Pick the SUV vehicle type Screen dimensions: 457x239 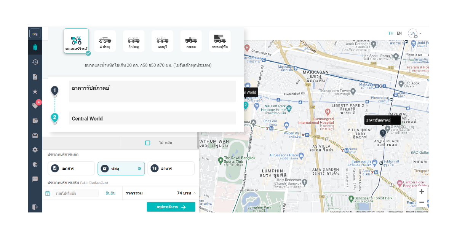pyautogui.click(x=162, y=41)
